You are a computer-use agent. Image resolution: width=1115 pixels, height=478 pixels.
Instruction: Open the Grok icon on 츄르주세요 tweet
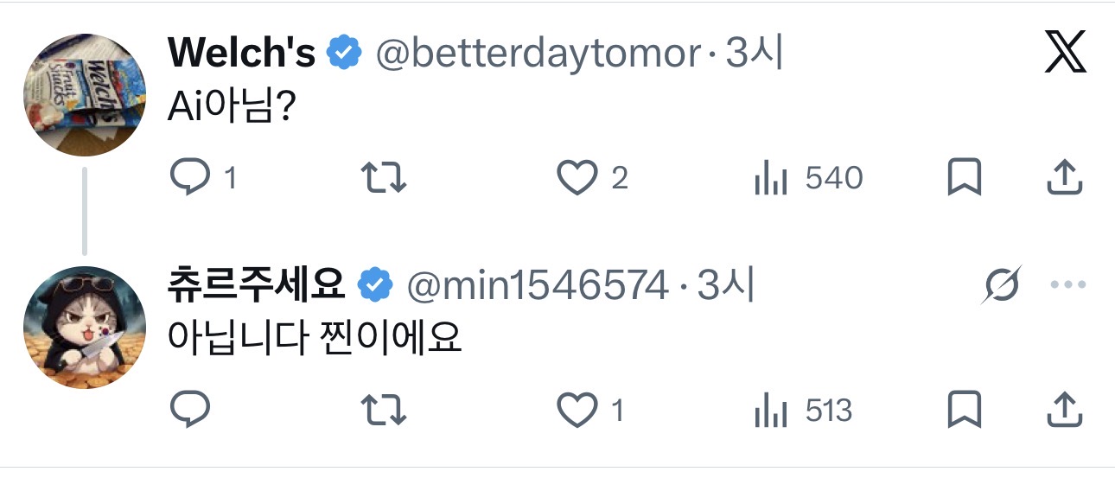pyautogui.click(x=1003, y=285)
